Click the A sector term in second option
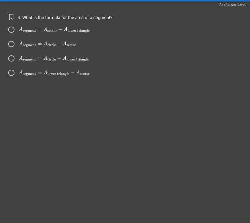The image size is (250, 223). click(69, 44)
